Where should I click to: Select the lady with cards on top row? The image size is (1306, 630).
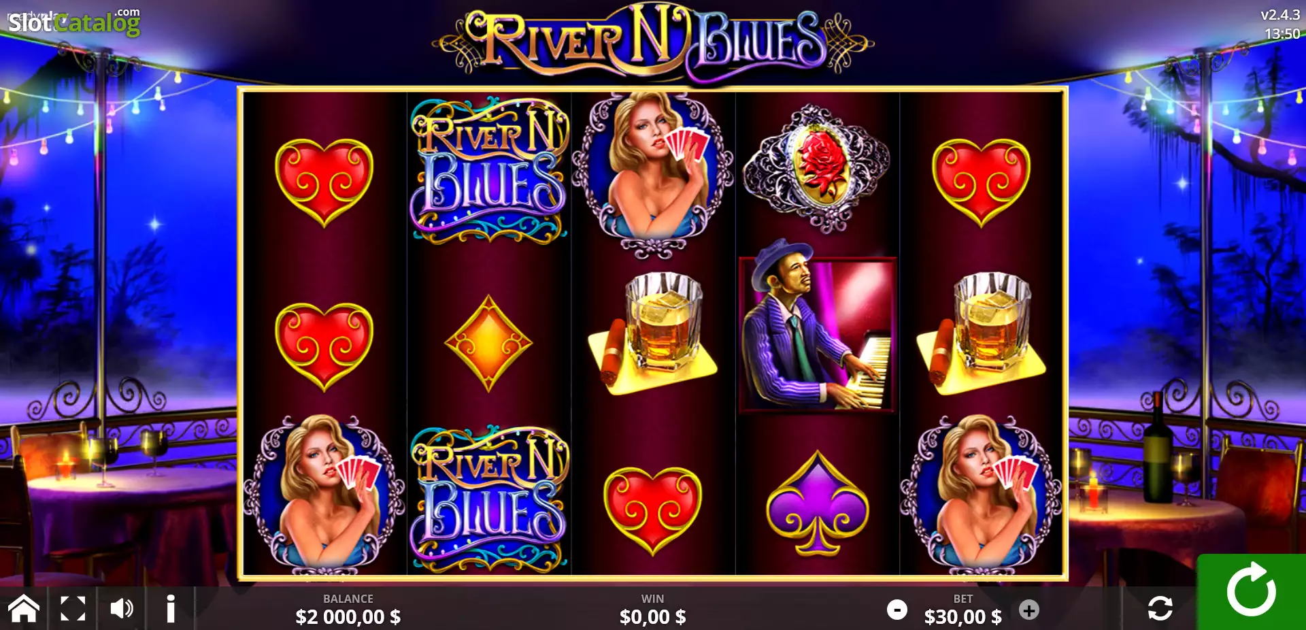click(x=652, y=173)
